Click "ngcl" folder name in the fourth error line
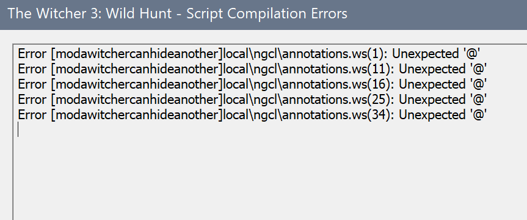Screen dimensions: 527x220 pos(264,100)
